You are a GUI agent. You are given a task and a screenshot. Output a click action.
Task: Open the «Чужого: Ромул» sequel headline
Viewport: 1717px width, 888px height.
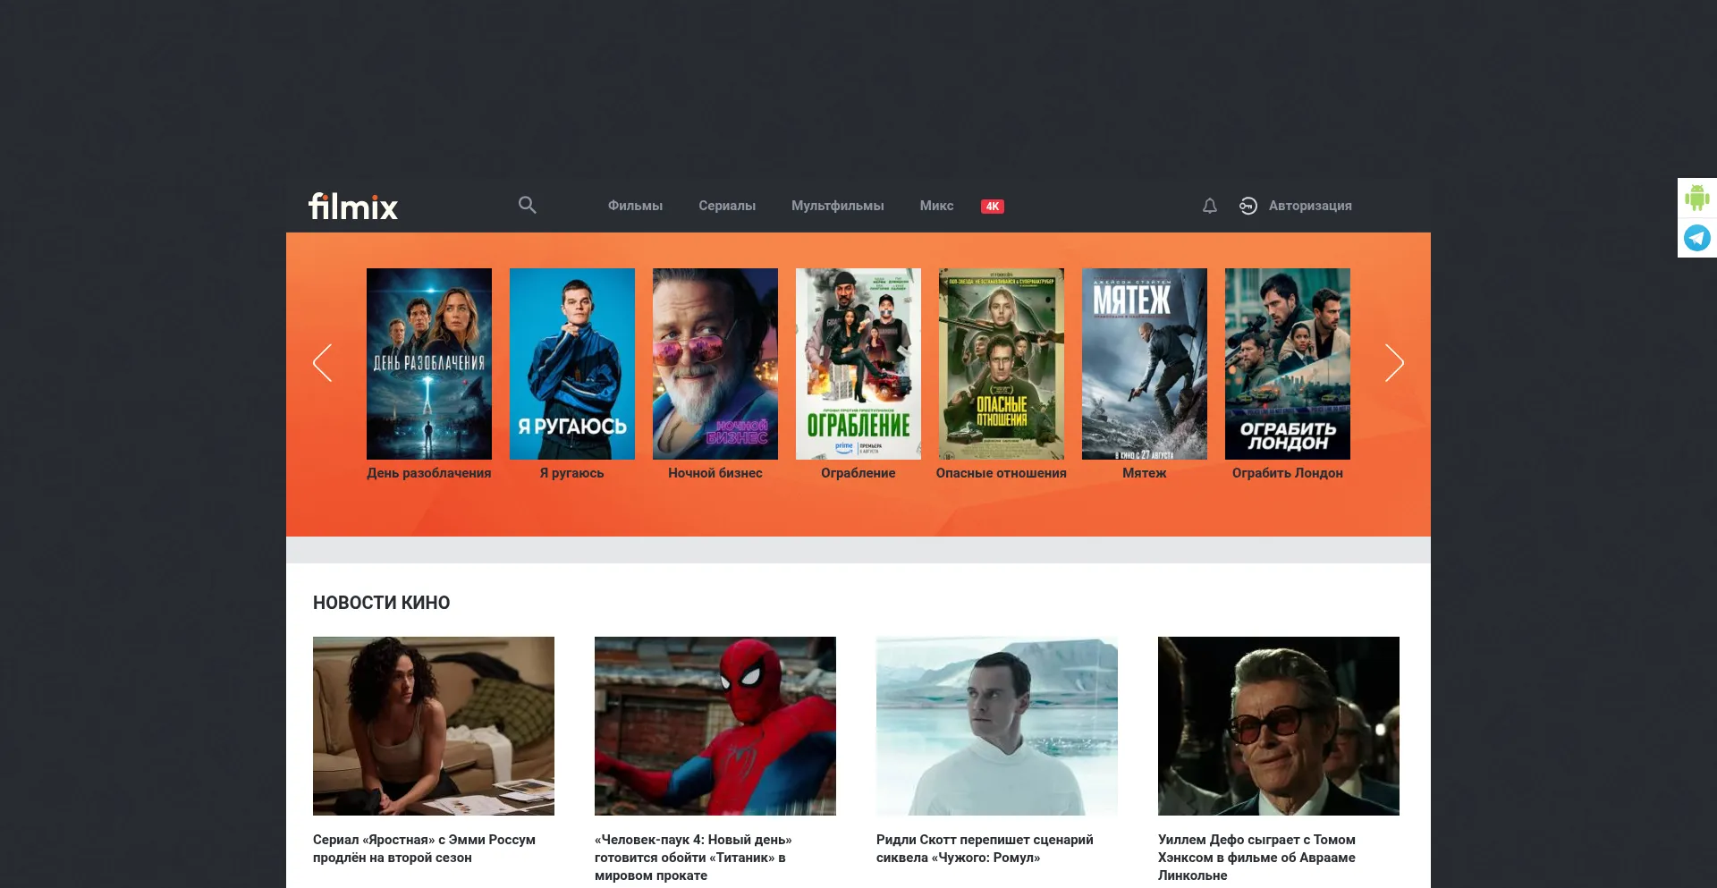(x=985, y=849)
